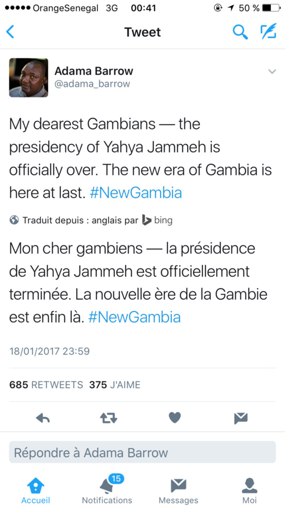Tap the back chevron to exit the tweet
285x508 pixels.
pyautogui.click(x=10, y=31)
